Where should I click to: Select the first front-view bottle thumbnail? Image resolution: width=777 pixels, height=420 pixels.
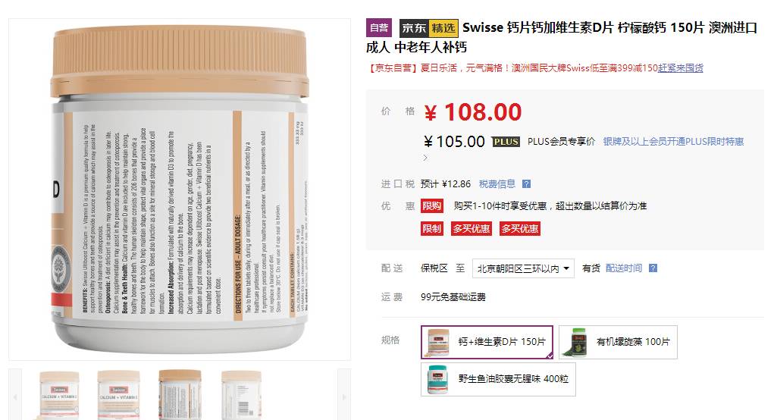pyautogui.click(x=59, y=395)
